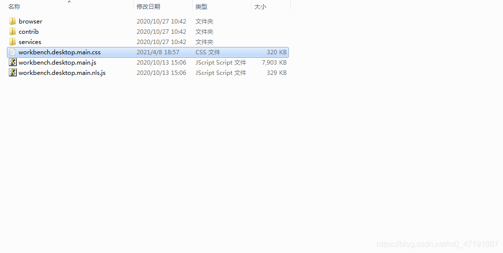Select the contrib folder name
Viewport: 503px width, 253px height.
[28, 32]
